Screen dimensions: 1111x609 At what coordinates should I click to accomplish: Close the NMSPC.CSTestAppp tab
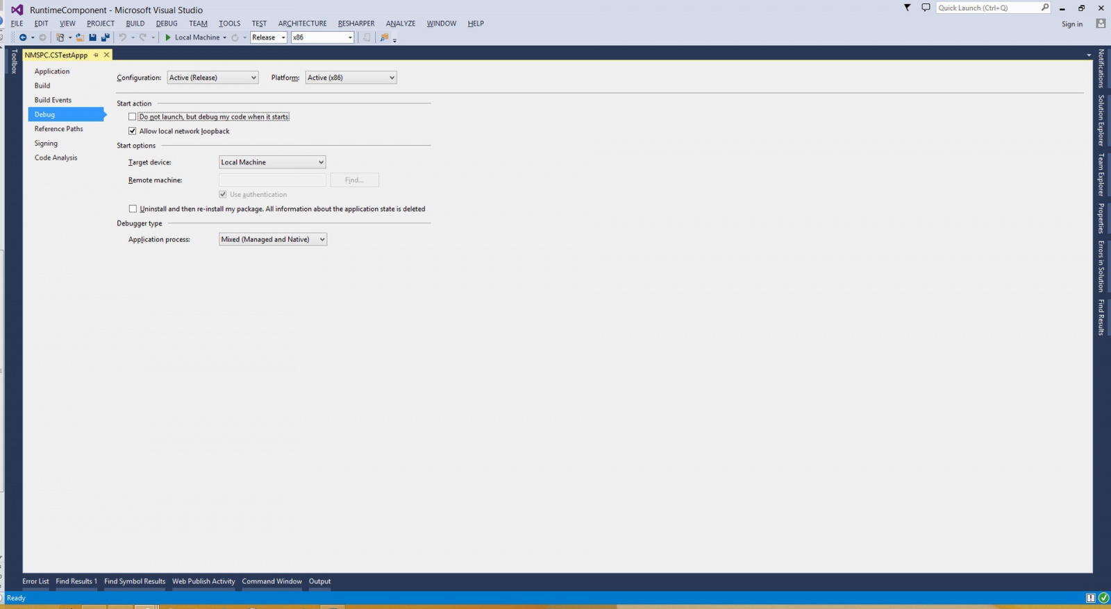click(x=106, y=55)
